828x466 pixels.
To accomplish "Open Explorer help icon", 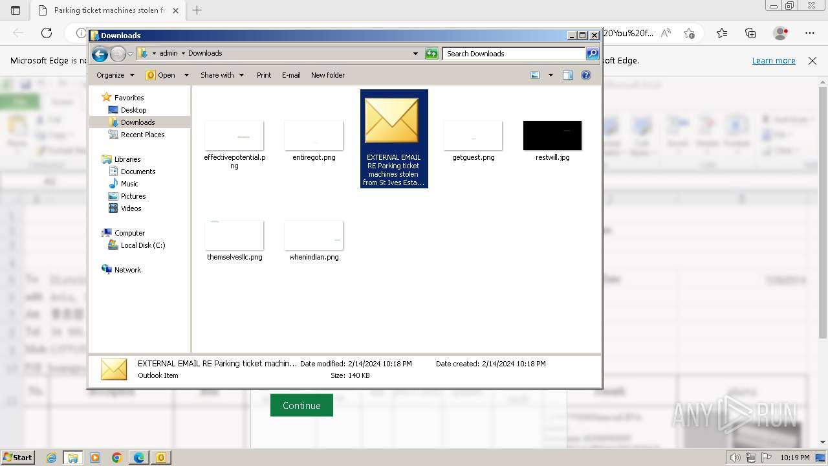I will pyautogui.click(x=586, y=75).
